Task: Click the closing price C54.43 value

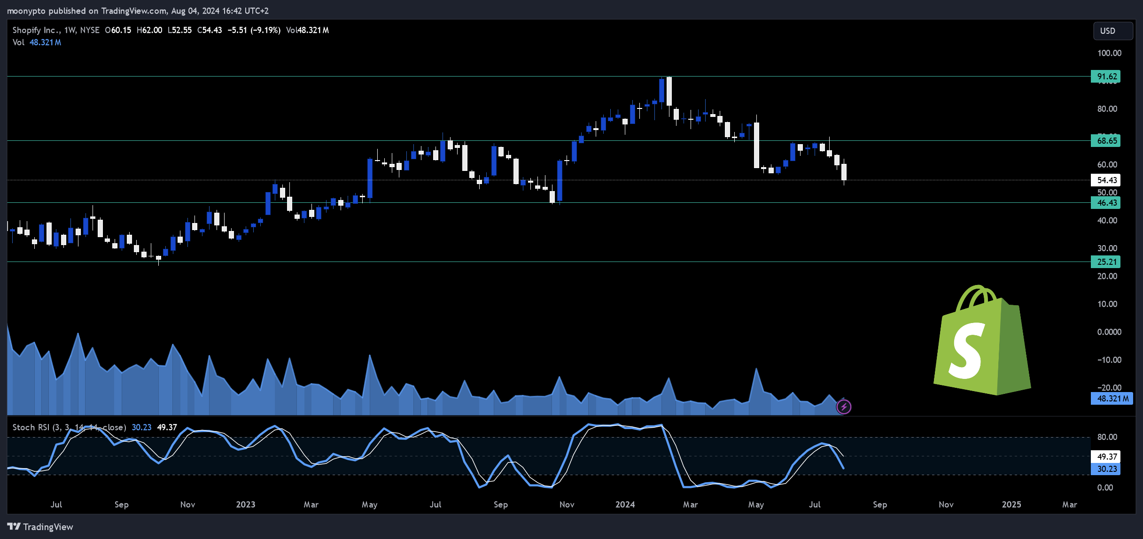Action: click(210, 30)
